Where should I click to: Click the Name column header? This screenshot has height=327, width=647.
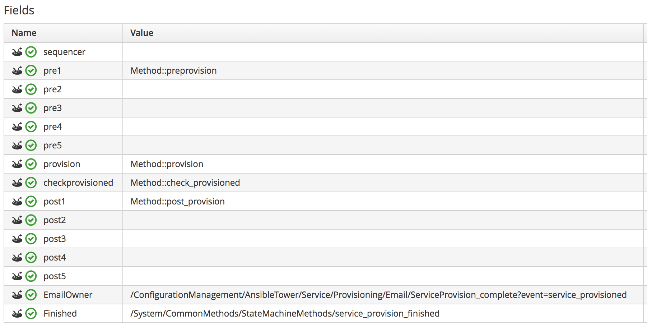click(24, 33)
